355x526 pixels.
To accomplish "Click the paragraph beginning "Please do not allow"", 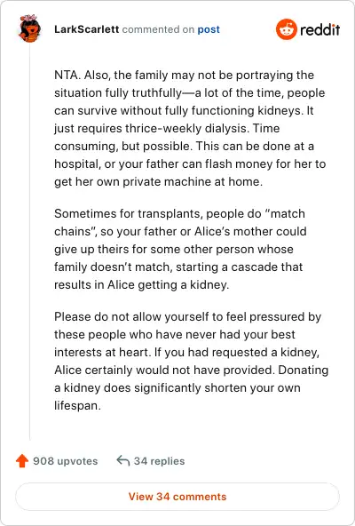I will click(191, 361).
